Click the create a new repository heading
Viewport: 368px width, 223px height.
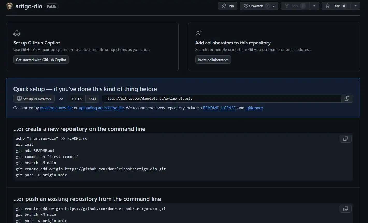pos(79,129)
